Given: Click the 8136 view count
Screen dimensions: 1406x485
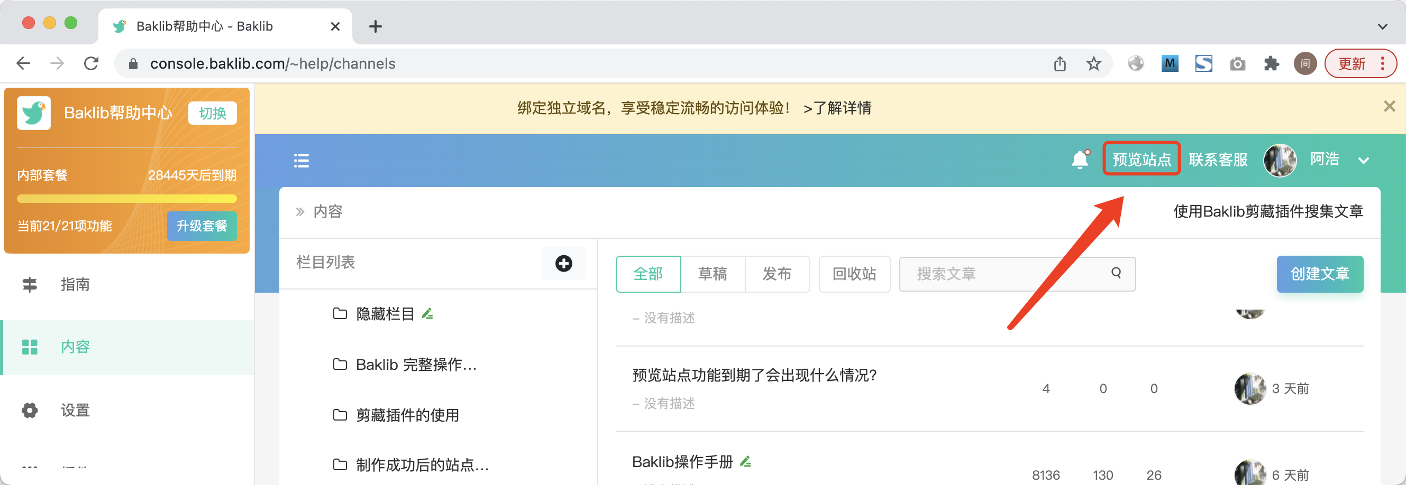Looking at the screenshot, I should click(x=1046, y=475).
